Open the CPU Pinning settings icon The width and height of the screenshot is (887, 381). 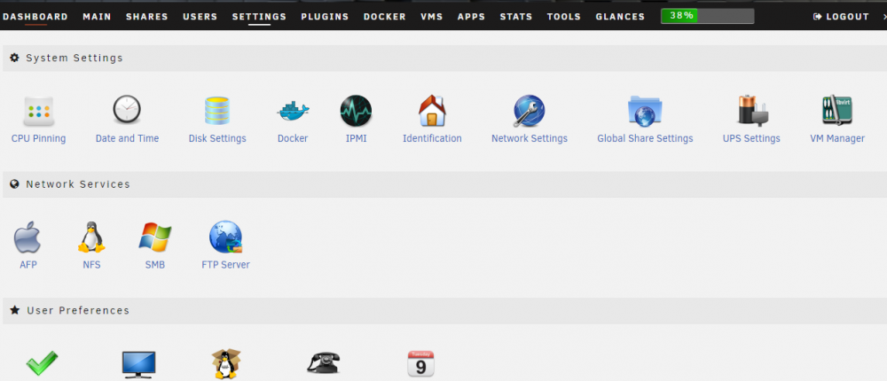coord(38,110)
